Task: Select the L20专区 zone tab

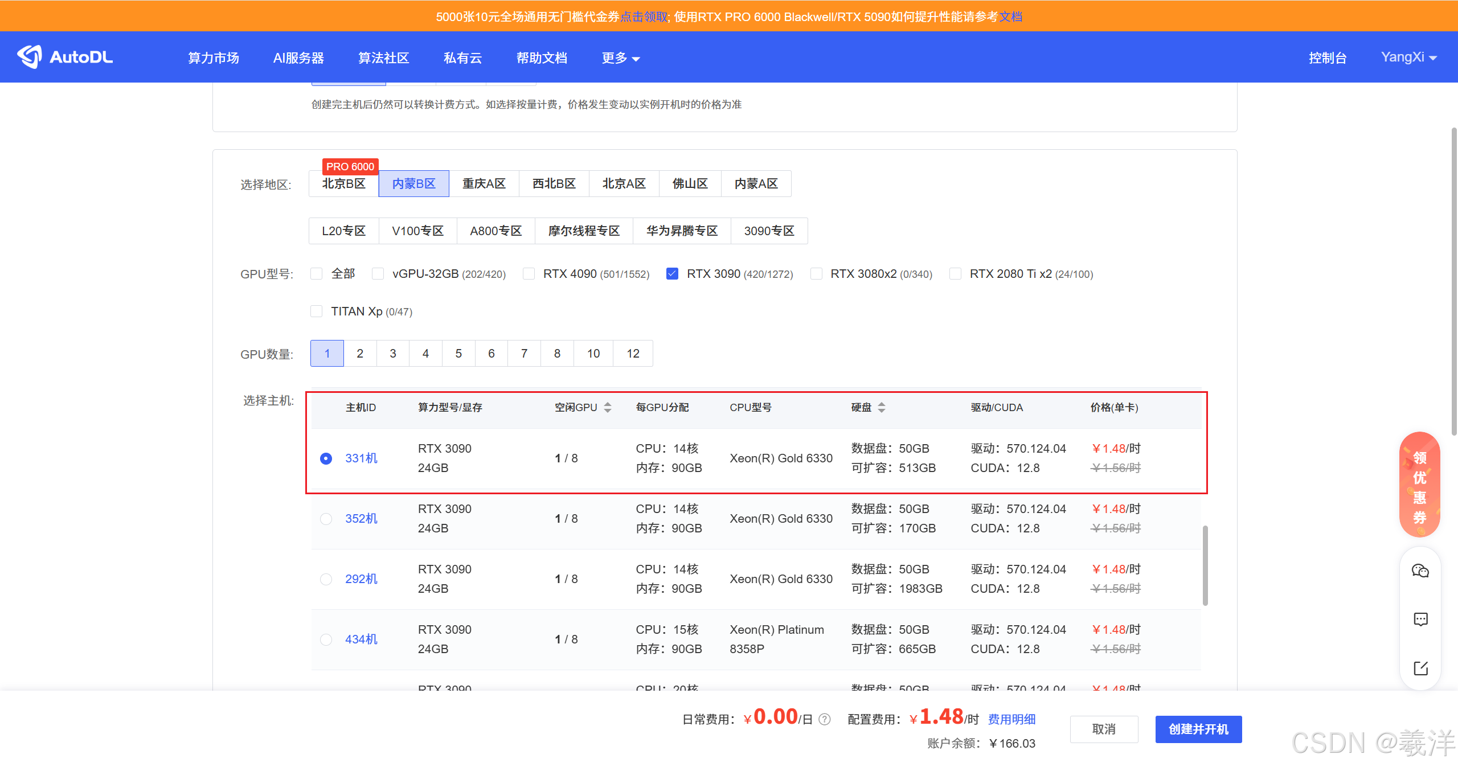Action: [x=343, y=231]
